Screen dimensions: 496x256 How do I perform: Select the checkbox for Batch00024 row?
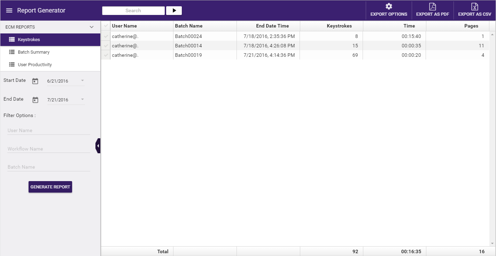(x=106, y=36)
